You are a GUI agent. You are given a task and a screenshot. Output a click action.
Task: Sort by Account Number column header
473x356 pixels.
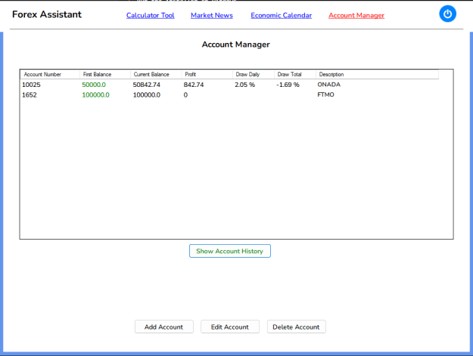pyautogui.click(x=50, y=74)
